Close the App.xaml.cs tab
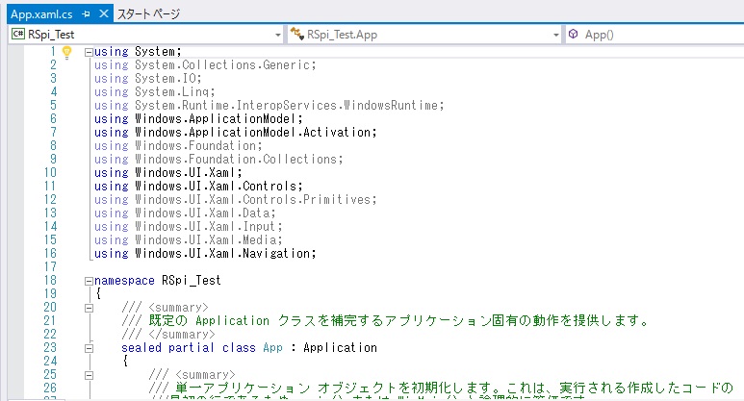 point(103,14)
